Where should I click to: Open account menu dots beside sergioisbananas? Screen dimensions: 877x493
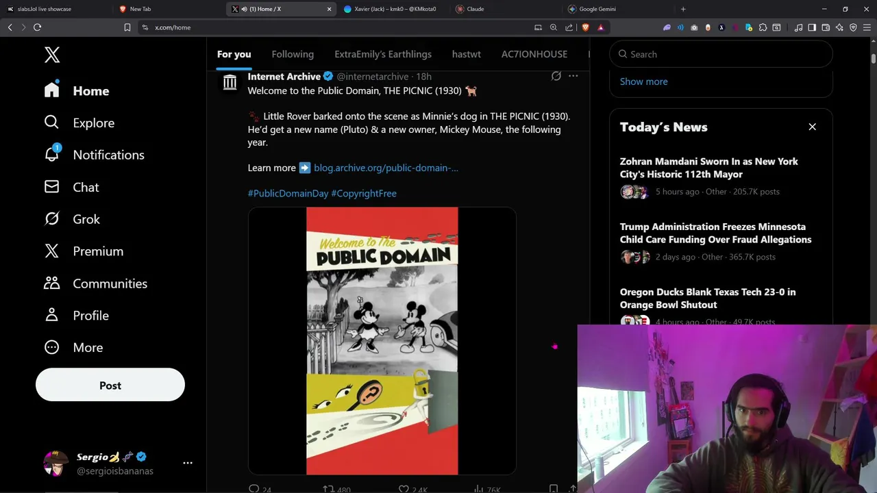pyautogui.click(x=188, y=463)
